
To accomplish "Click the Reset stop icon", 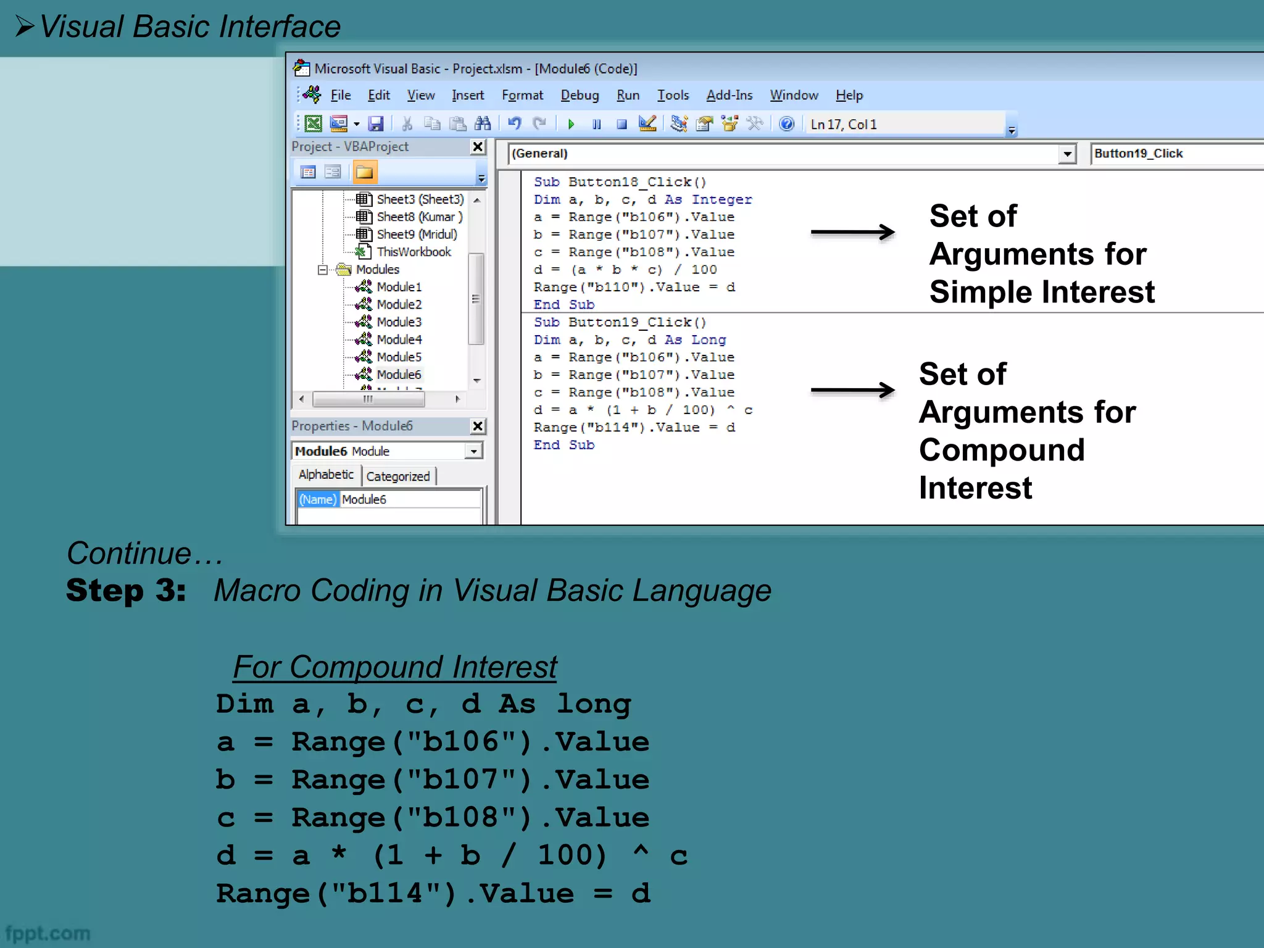I will 622,124.
